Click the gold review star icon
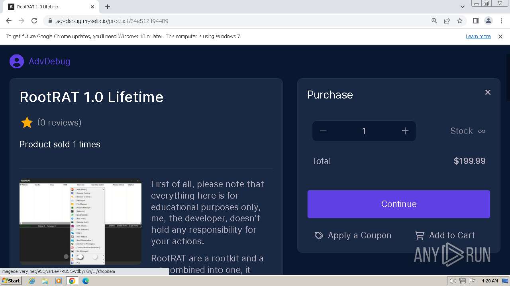Viewport: 510px width, 286px height. click(27, 122)
